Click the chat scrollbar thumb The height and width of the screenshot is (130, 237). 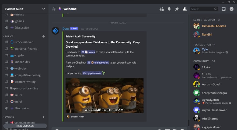[189, 123]
